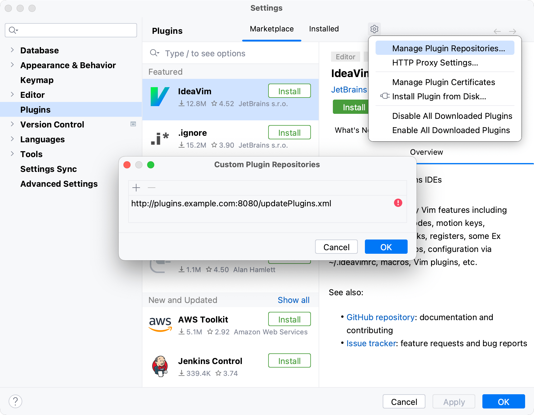Click the back navigation arrow
Screen dimensions: 534x415
tap(497, 31)
